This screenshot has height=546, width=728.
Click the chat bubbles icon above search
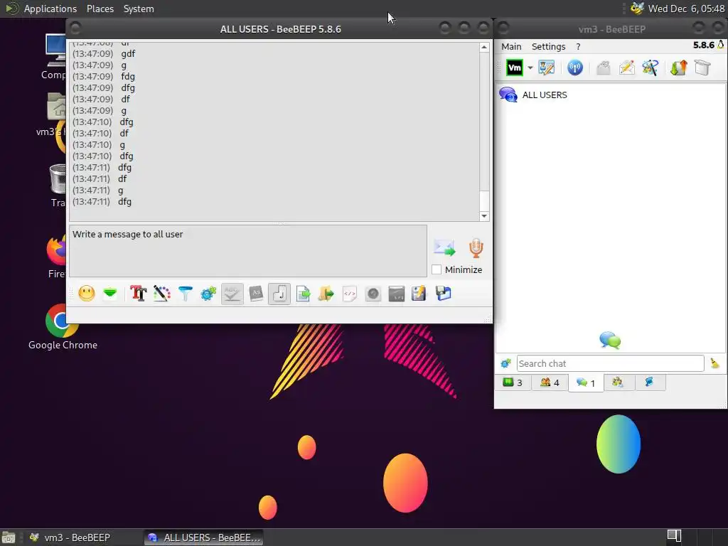(x=610, y=341)
